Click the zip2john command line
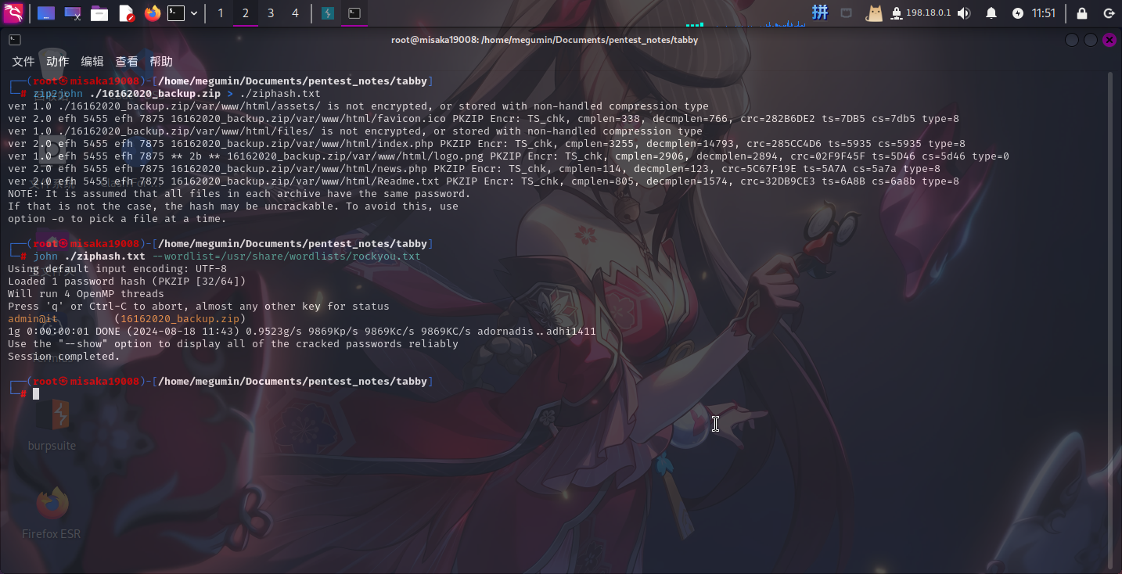Viewport: 1122px width, 574px height. point(177,94)
